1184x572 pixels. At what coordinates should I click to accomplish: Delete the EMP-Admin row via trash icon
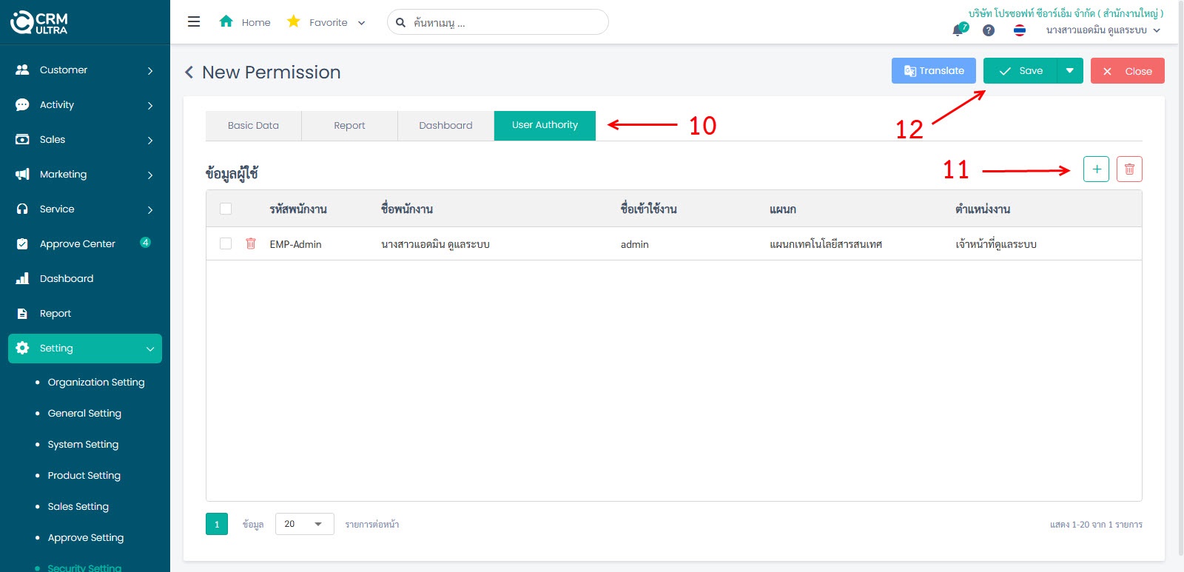pyautogui.click(x=251, y=243)
